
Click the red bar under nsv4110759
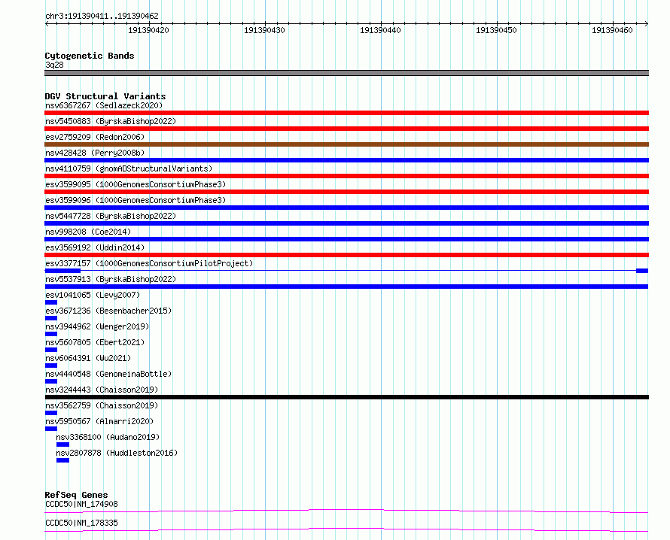(x=346, y=176)
